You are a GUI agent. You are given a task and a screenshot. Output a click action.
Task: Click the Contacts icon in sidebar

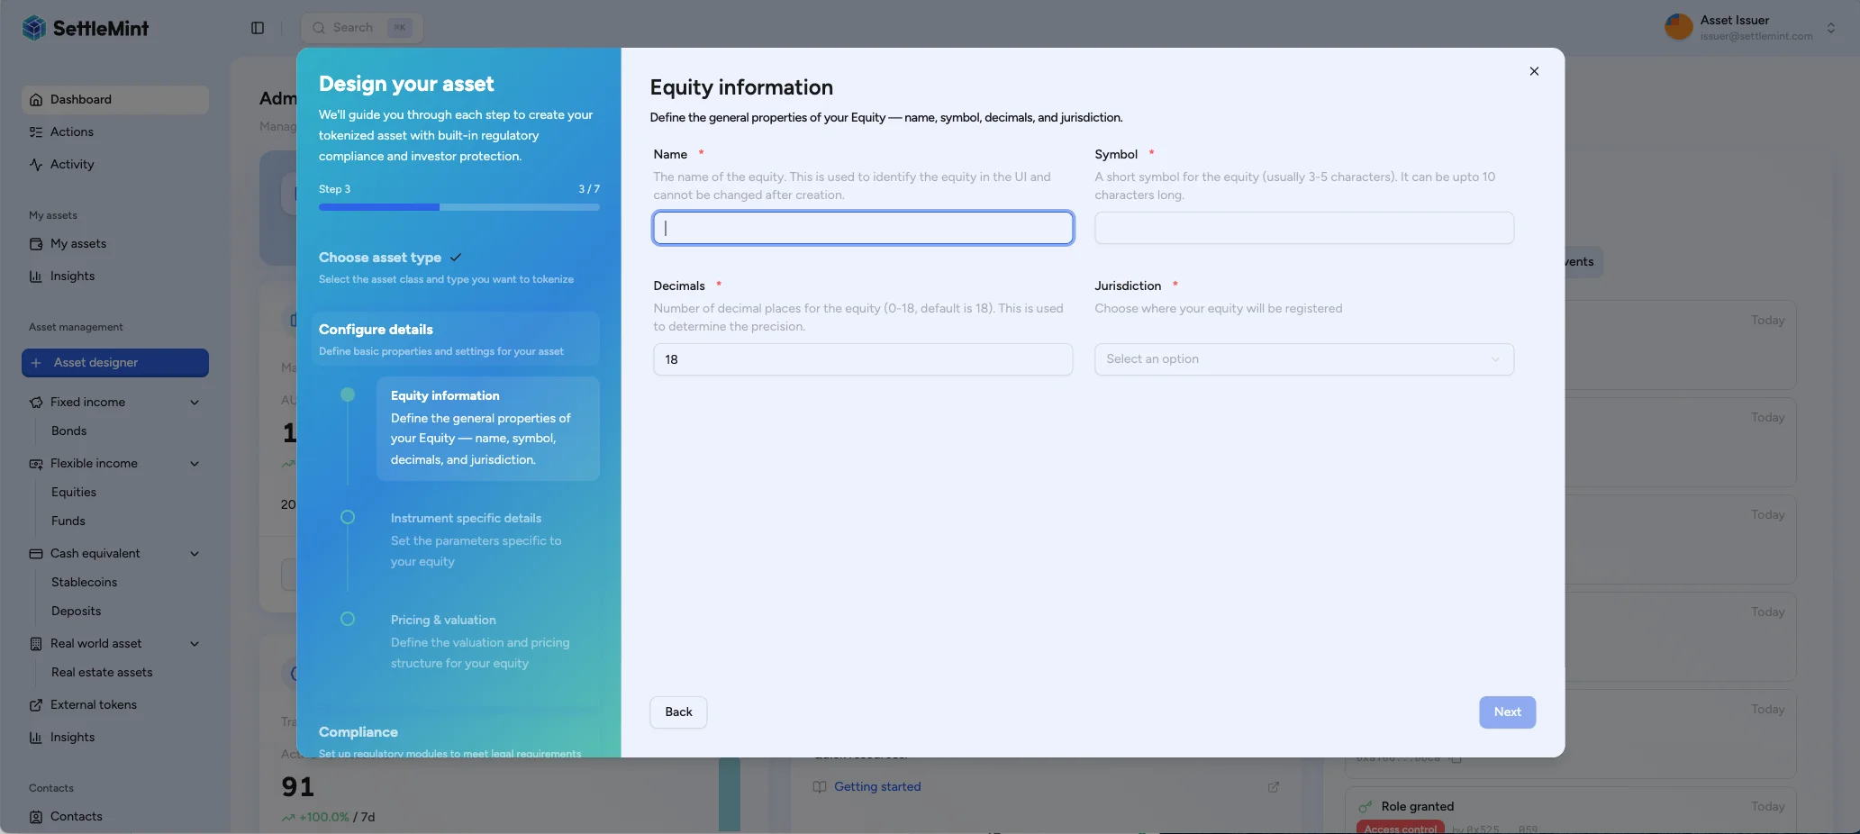pos(36,817)
